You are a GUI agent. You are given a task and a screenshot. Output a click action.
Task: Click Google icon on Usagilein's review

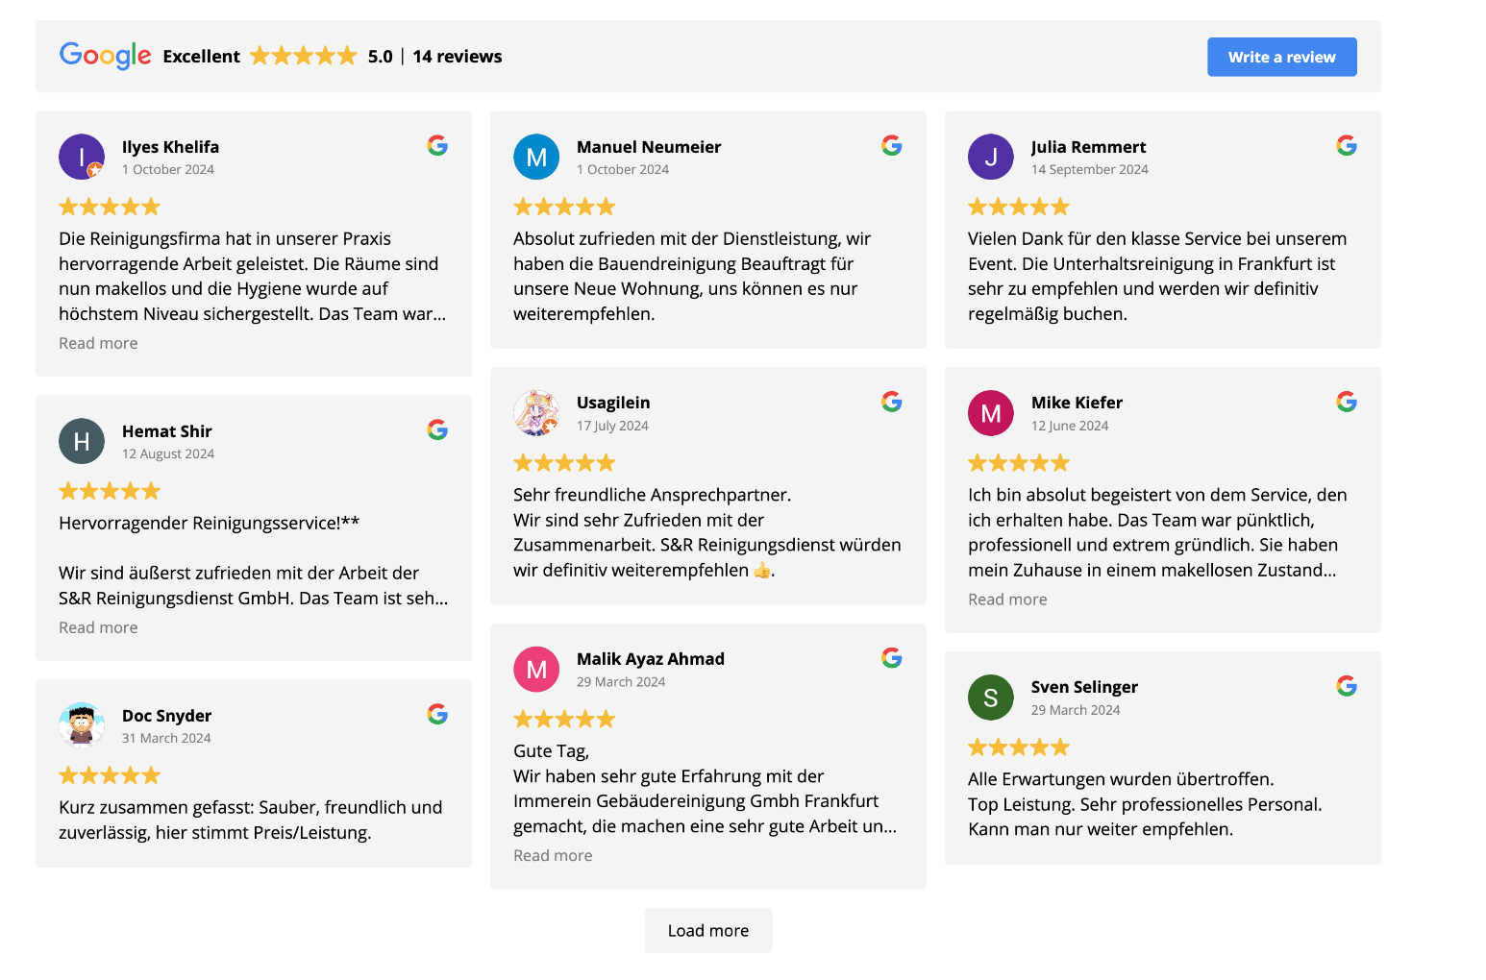(x=892, y=402)
